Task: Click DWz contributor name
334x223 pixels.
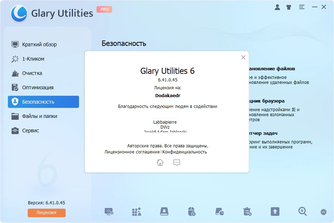Action: (165, 127)
